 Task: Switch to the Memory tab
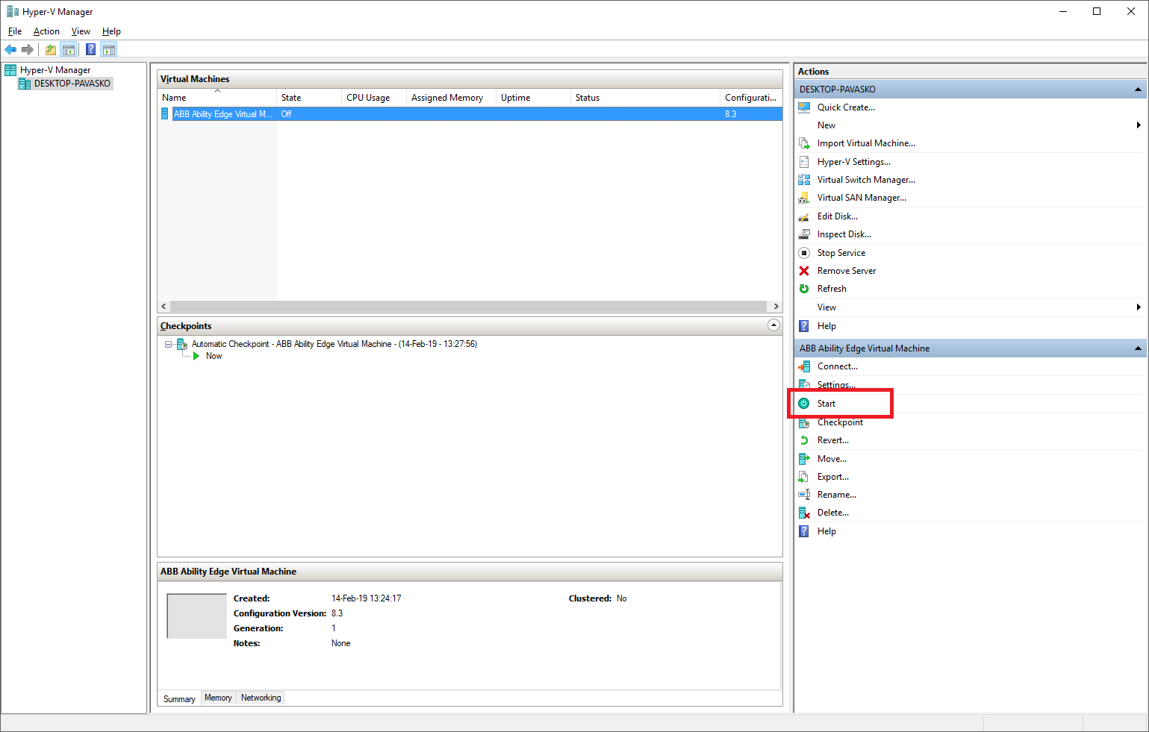(218, 698)
